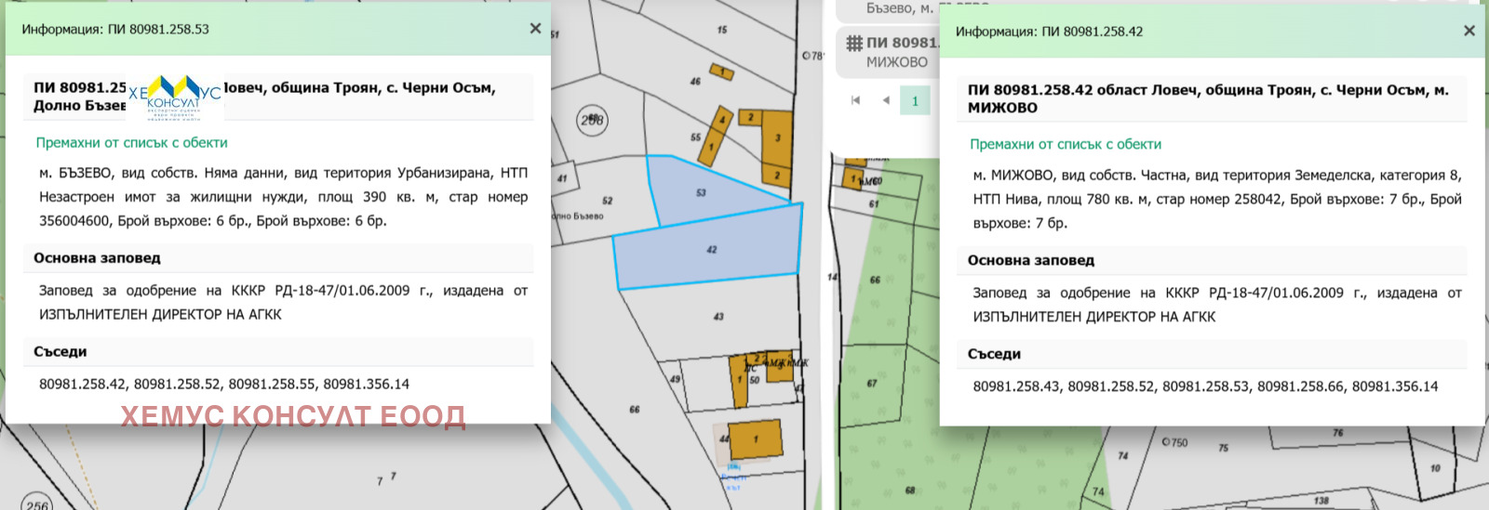Select page 1 in results pagination
This screenshot has width=1489, height=510.
(915, 100)
